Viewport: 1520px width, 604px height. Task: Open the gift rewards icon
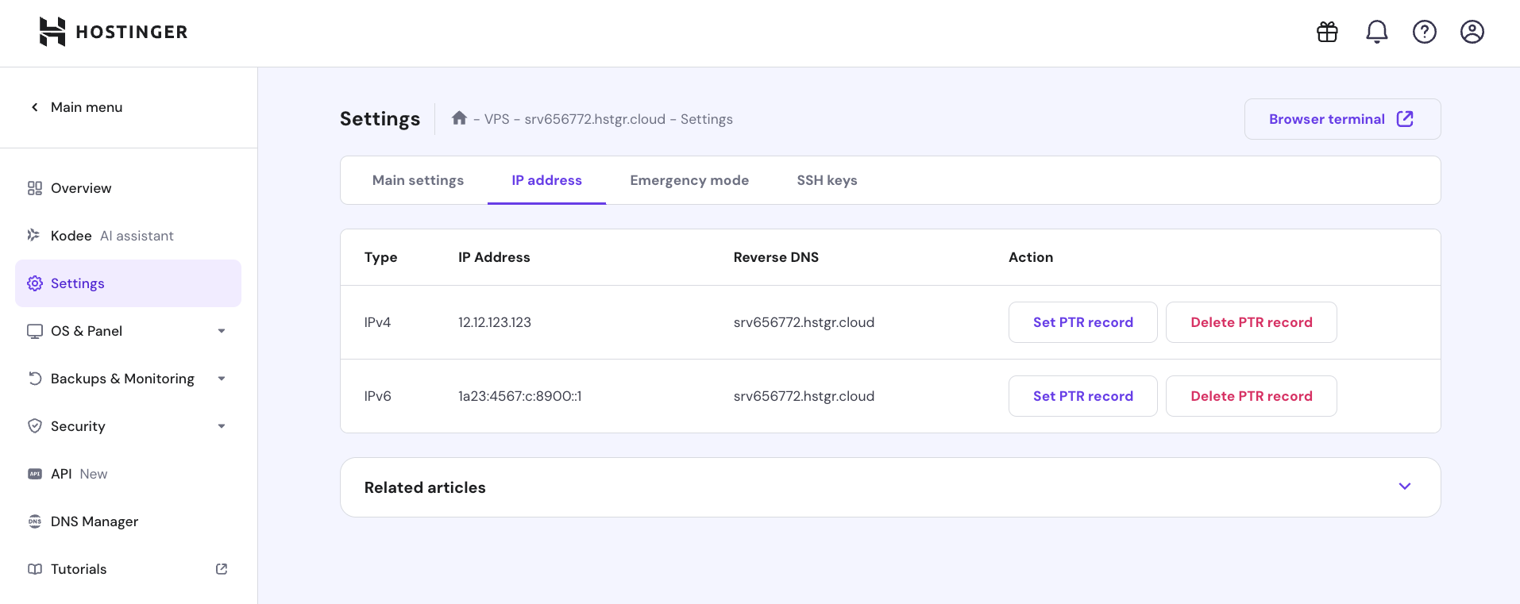point(1327,32)
